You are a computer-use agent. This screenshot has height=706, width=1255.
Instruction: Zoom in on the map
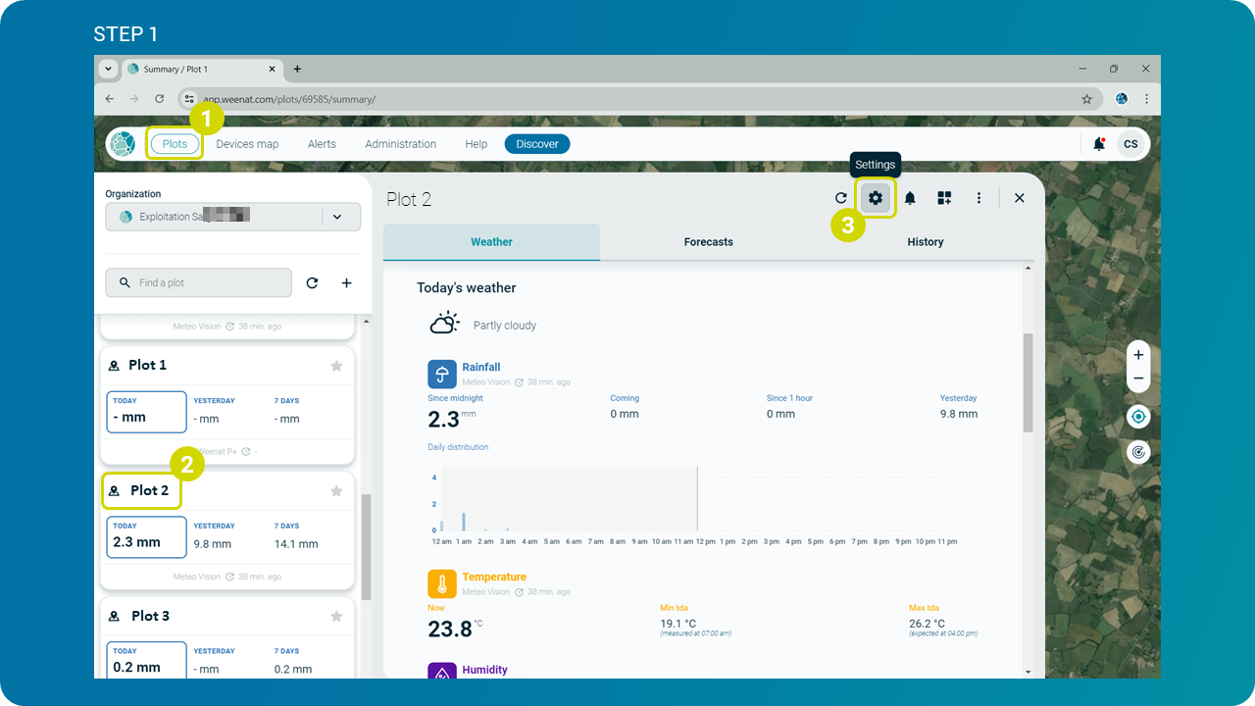pos(1138,355)
